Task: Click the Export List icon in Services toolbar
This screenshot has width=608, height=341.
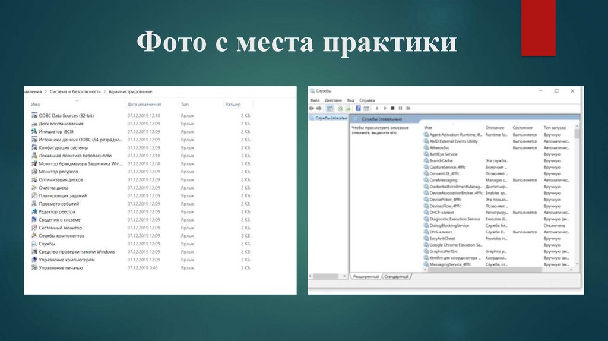Action: coord(348,108)
